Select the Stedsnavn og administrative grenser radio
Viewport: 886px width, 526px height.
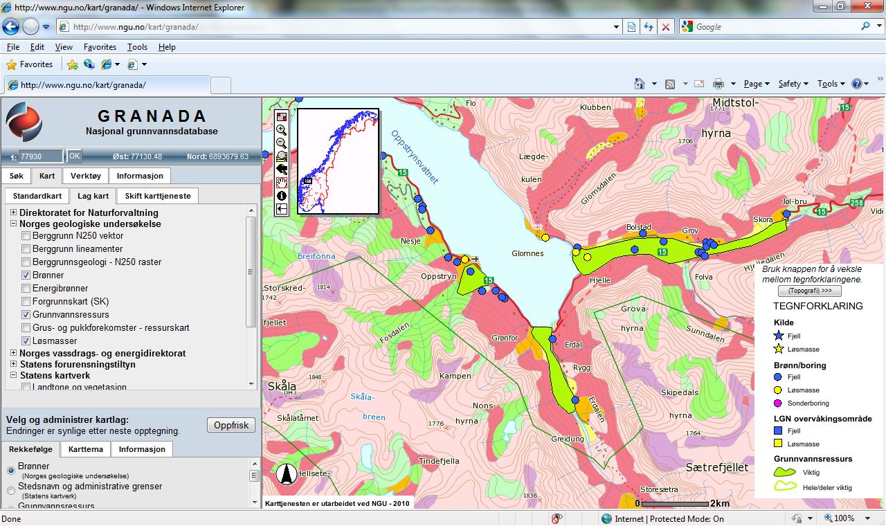[x=11, y=491]
